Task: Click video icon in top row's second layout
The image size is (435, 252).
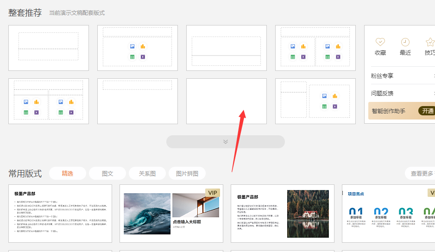Action: (x=143, y=57)
